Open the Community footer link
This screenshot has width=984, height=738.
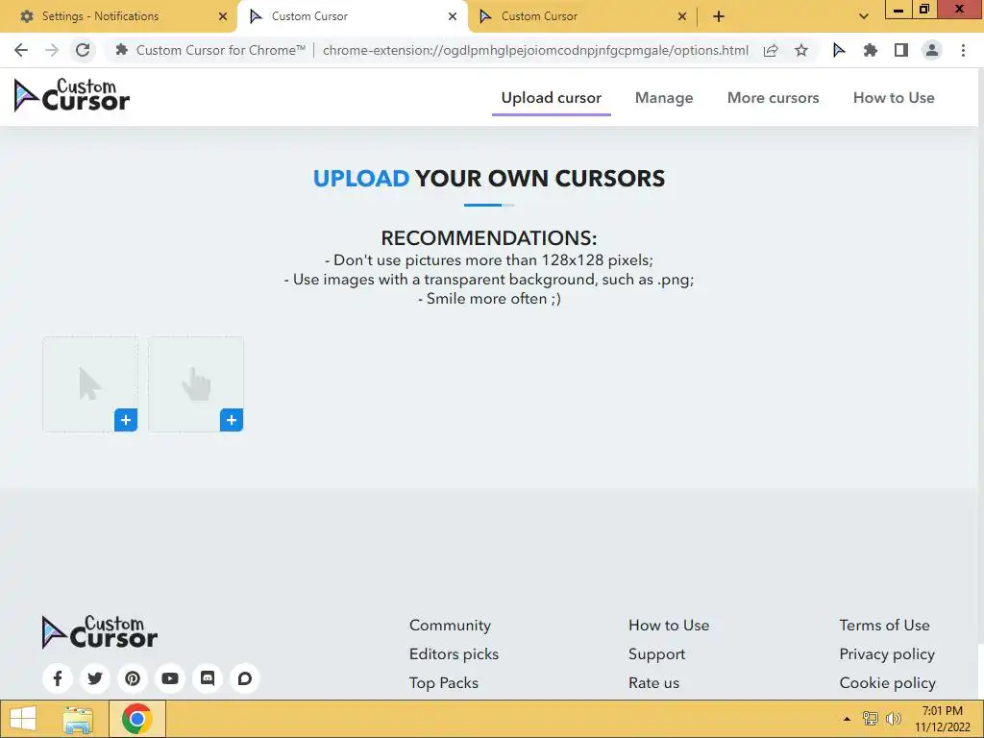click(x=450, y=625)
